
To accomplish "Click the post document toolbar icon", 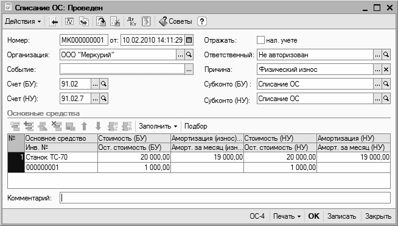I will (x=101, y=21).
